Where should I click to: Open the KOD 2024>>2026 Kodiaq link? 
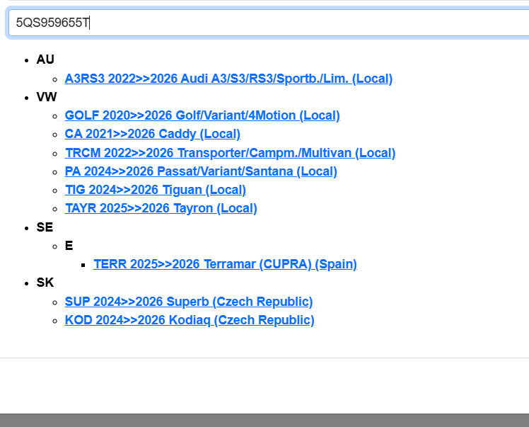tap(190, 320)
